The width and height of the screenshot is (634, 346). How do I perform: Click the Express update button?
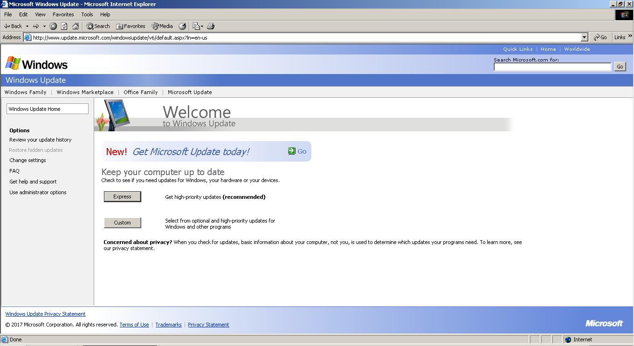[x=122, y=197]
